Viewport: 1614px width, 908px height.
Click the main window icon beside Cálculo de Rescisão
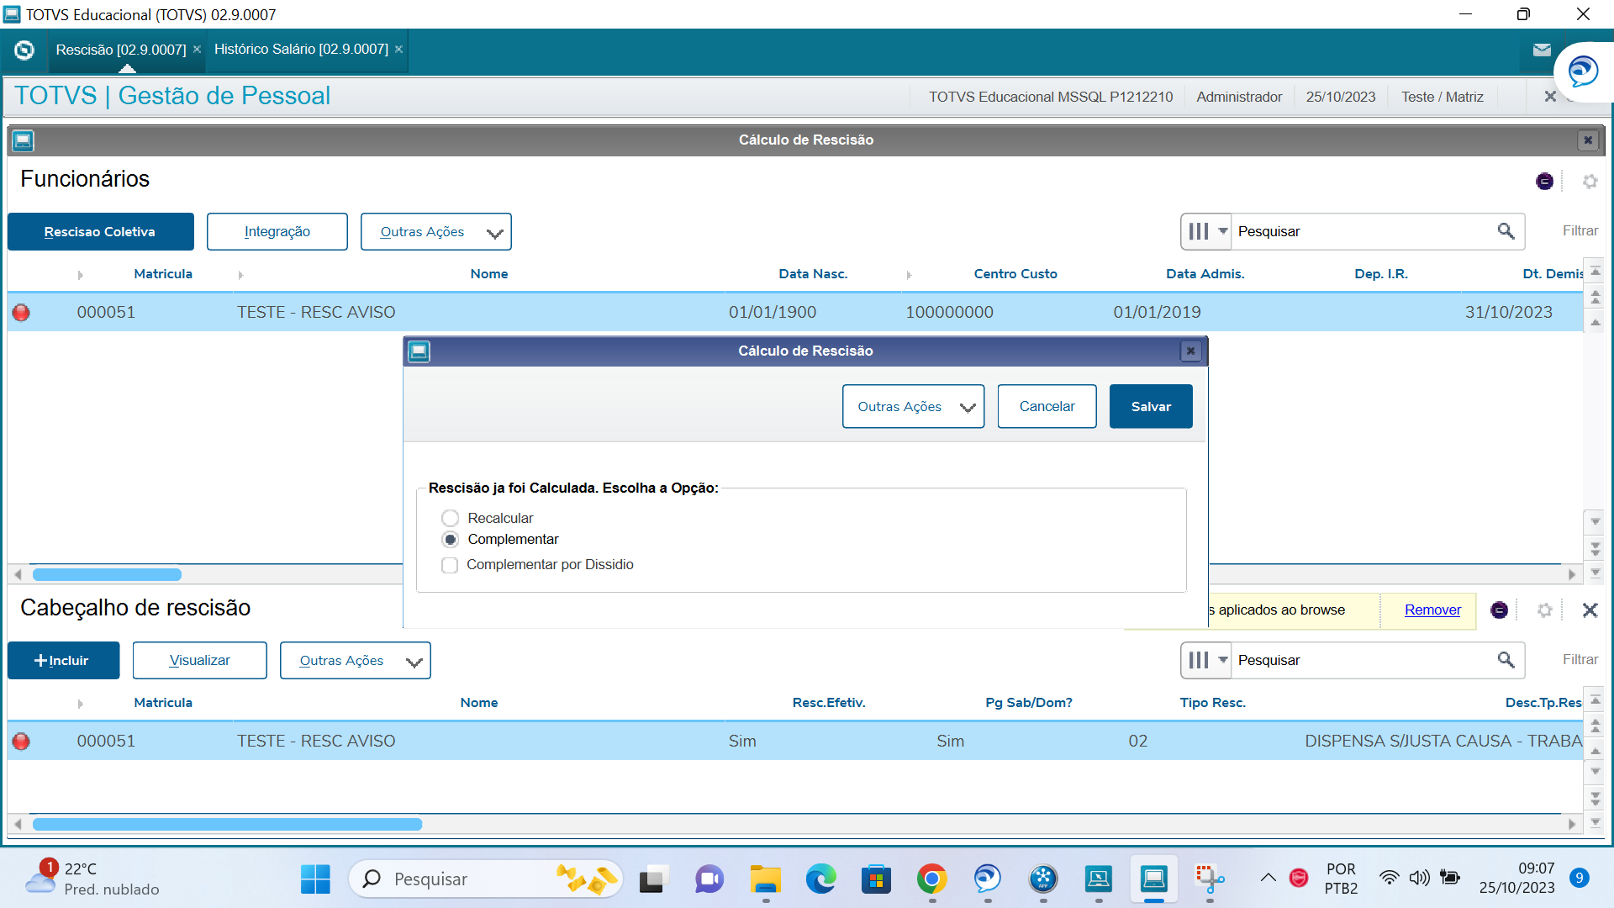pyautogui.click(x=23, y=140)
